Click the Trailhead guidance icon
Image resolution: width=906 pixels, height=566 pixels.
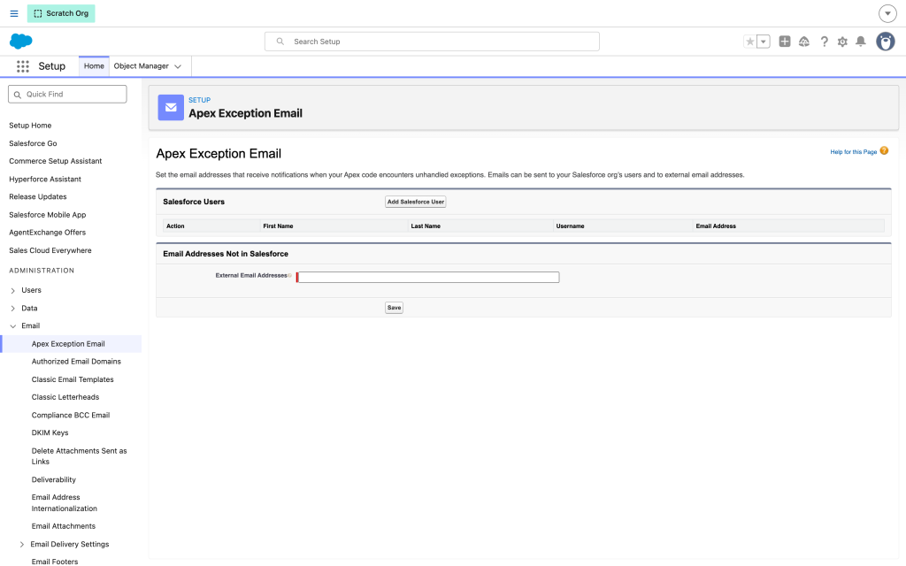coord(803,42)
